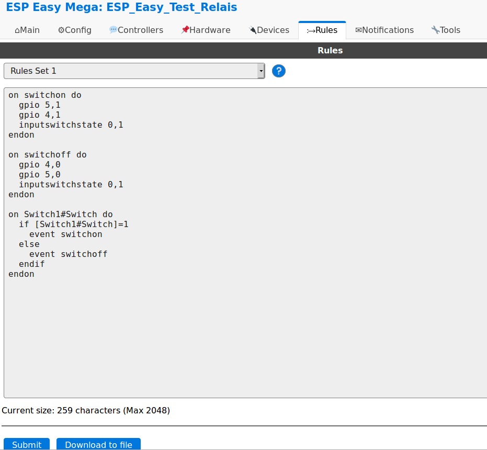Click the line 'if [Switch1#Switch]=1'
This screenshot has height=450, width=487.
point(74,224)
